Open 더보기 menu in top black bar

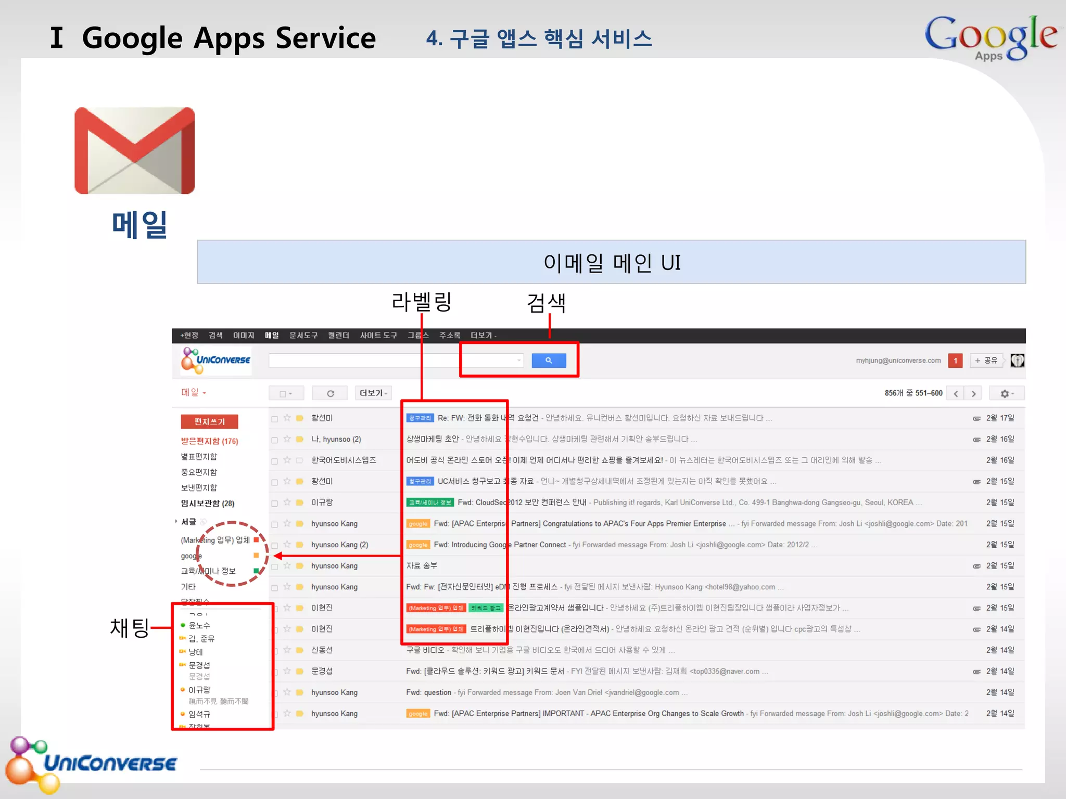[x=483, y=336]
